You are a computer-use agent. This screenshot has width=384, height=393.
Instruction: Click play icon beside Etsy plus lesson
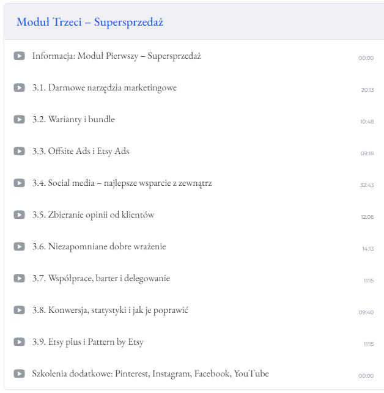20,342
